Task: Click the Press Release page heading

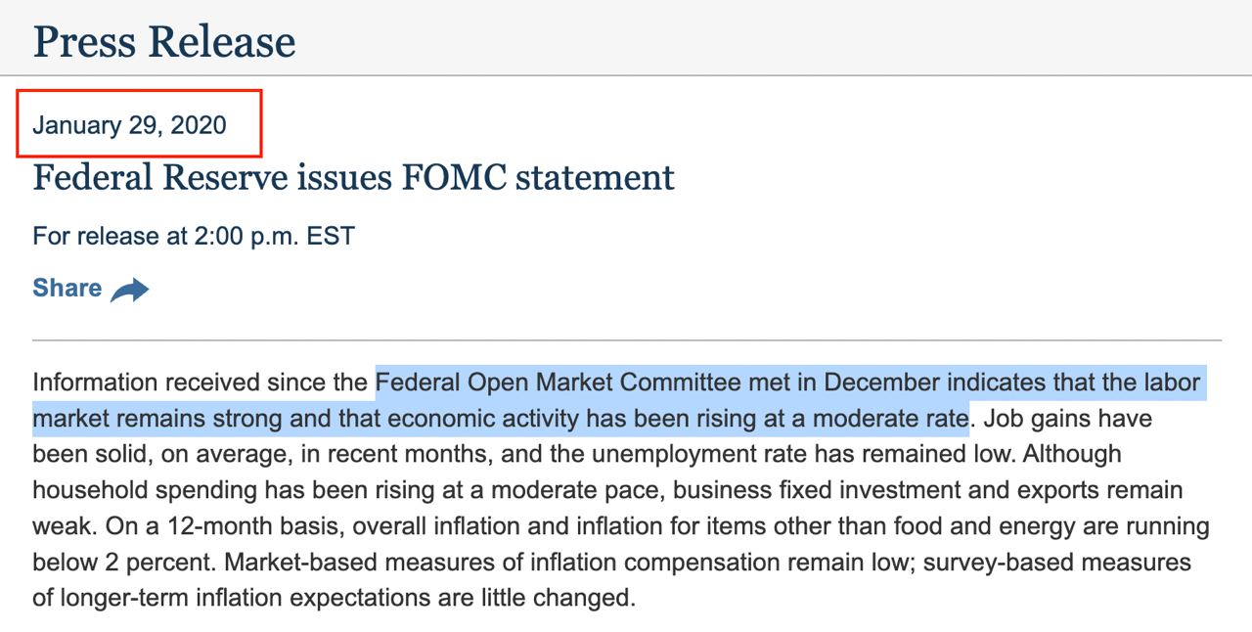Action: pyautogui.click(x=164, y=41)
